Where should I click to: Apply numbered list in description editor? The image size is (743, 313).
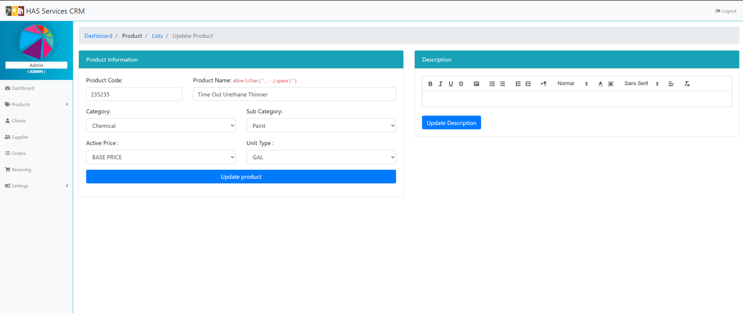pyautogui.click(x=492, y=84)
